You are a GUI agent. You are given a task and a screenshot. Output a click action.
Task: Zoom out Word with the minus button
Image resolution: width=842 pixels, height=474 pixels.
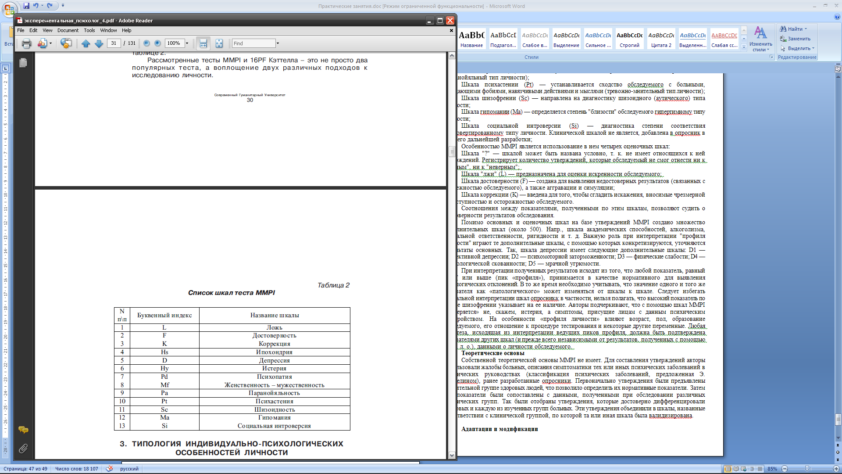[785, 469]
